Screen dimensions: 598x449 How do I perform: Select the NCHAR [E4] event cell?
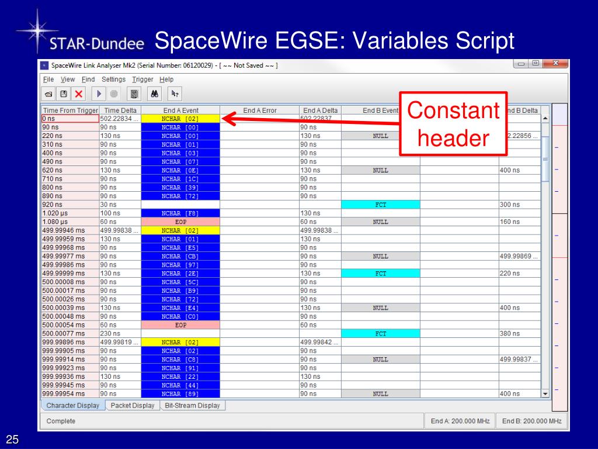click(180, 308)
